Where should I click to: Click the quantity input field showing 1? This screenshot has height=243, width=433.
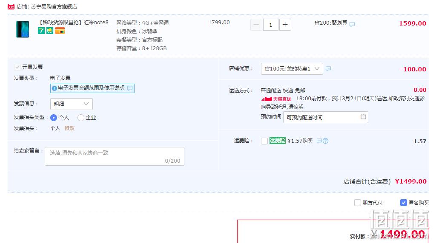271,25
